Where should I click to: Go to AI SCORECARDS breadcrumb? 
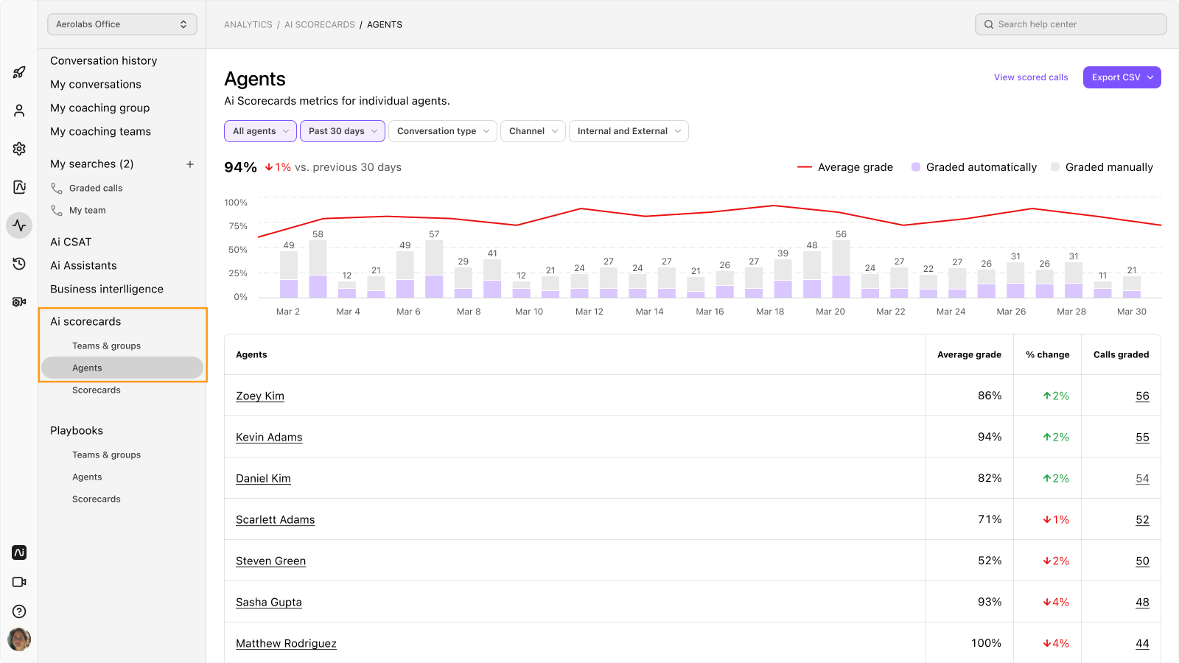(320, 24)
